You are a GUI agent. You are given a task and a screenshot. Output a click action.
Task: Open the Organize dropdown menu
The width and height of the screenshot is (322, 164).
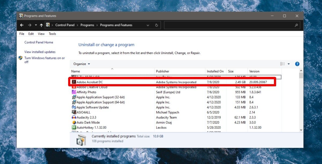[81, 64]
